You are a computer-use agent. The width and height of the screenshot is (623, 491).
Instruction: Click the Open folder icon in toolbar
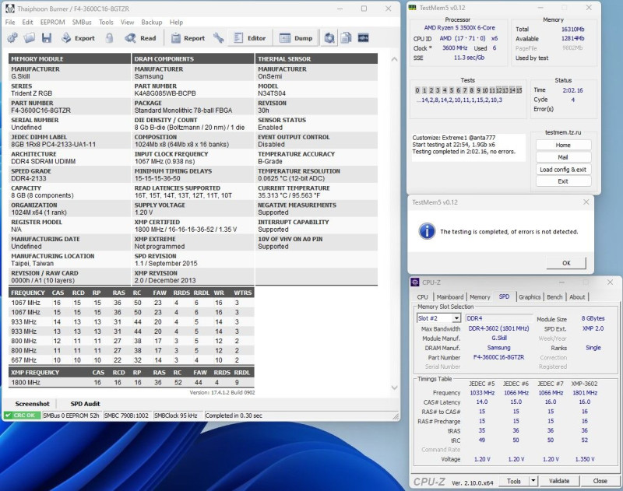point(30,38)
